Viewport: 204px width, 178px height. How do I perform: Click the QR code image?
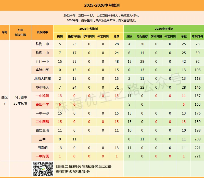pyautogui.click(x=43, y=169)
